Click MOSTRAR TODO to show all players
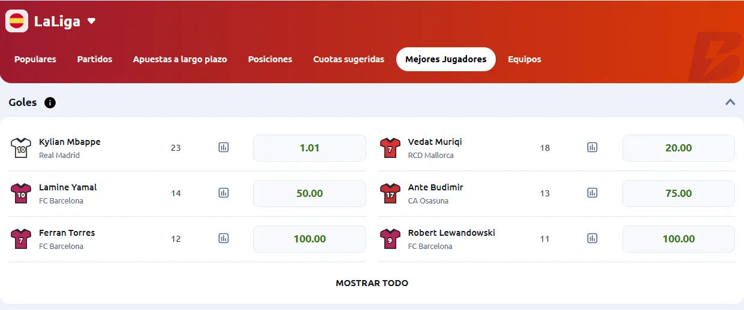This screenshot has width=744, height=310. [372, 283]
